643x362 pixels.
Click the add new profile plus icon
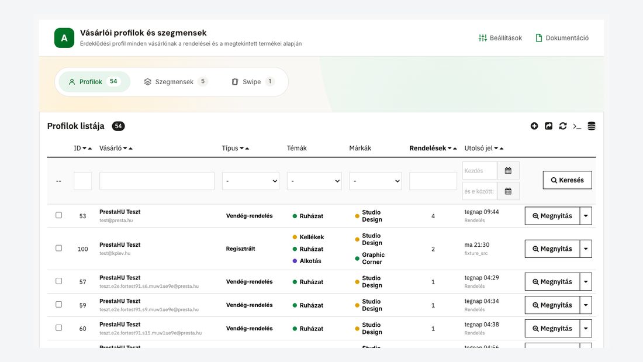(x=534, y=126)
